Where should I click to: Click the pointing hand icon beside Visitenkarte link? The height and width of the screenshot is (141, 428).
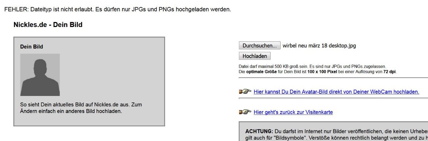pos(245,112)
